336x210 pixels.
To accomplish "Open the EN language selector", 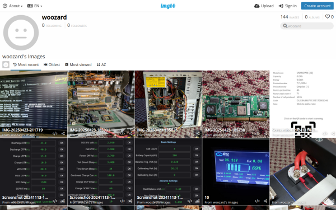I will click(35, 6).
